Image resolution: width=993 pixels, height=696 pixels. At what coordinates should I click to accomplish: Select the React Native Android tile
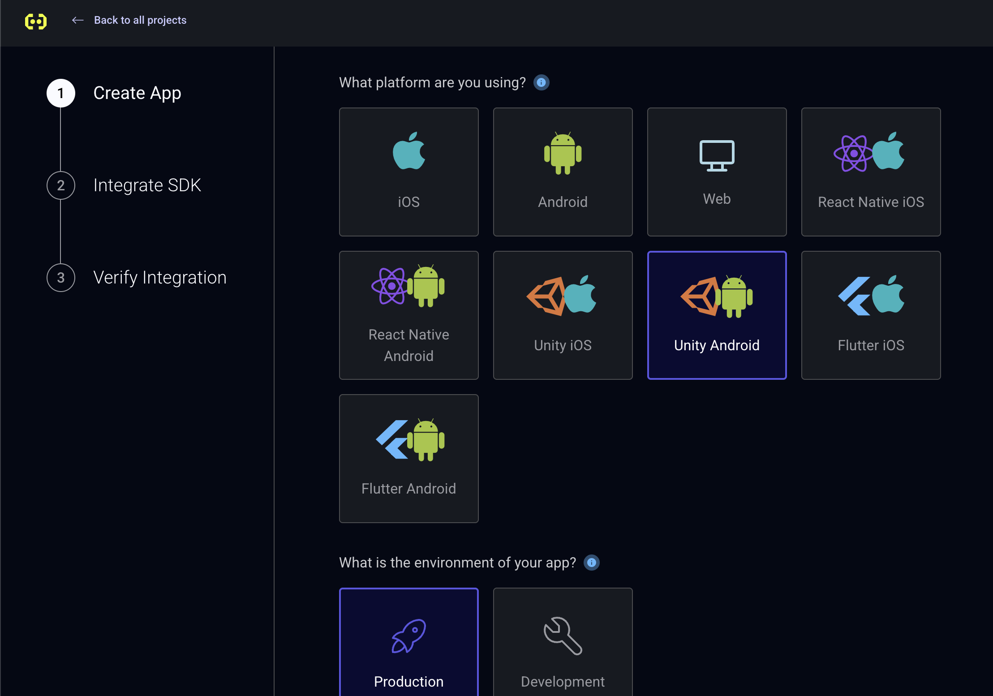pyautogui.click(x=408, y=315)
